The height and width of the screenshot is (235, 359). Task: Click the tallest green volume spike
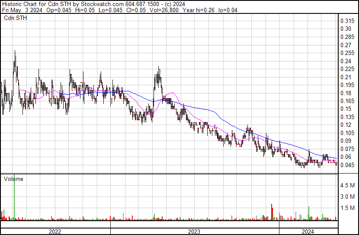click(x=14, y=197)
